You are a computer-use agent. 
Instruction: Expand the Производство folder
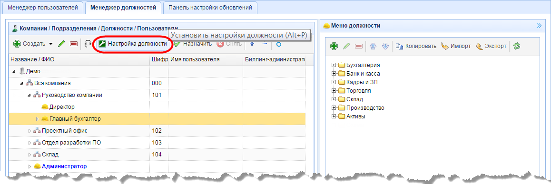pyautogui.click(x=334, y=108)
